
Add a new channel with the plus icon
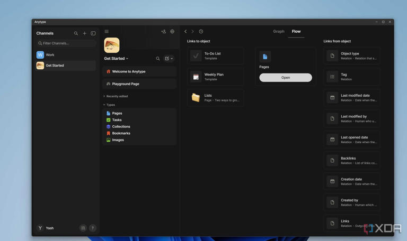click(x=84, y=33)
